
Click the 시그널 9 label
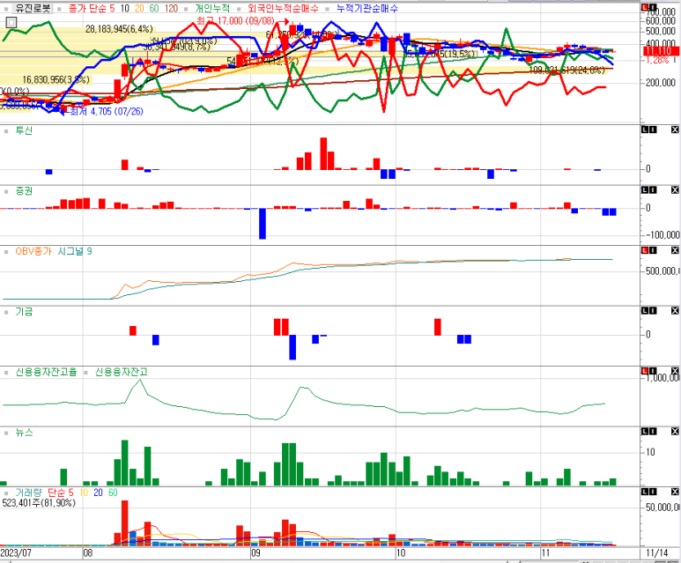point(75,251)
